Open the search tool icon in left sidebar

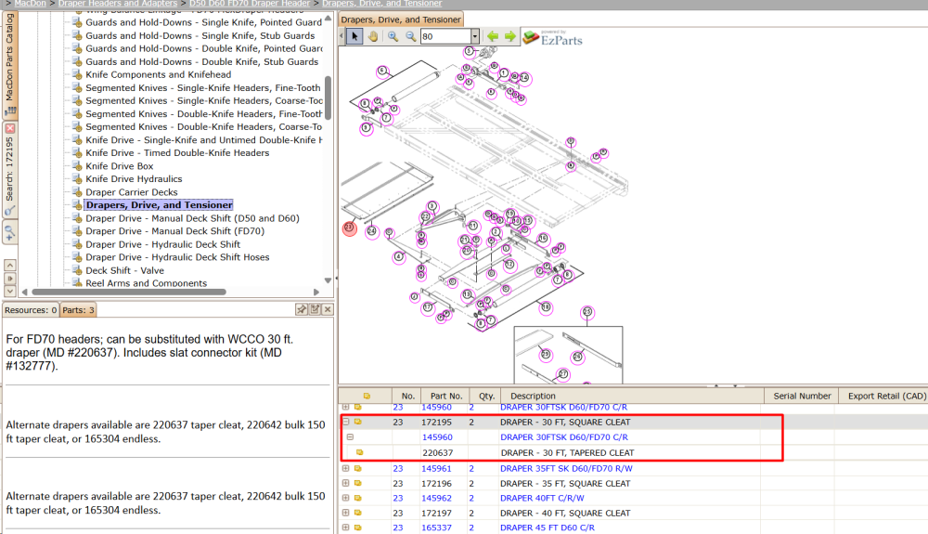pos(9,211)
